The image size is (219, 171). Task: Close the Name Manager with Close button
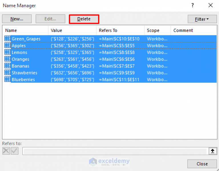(202, 164)
